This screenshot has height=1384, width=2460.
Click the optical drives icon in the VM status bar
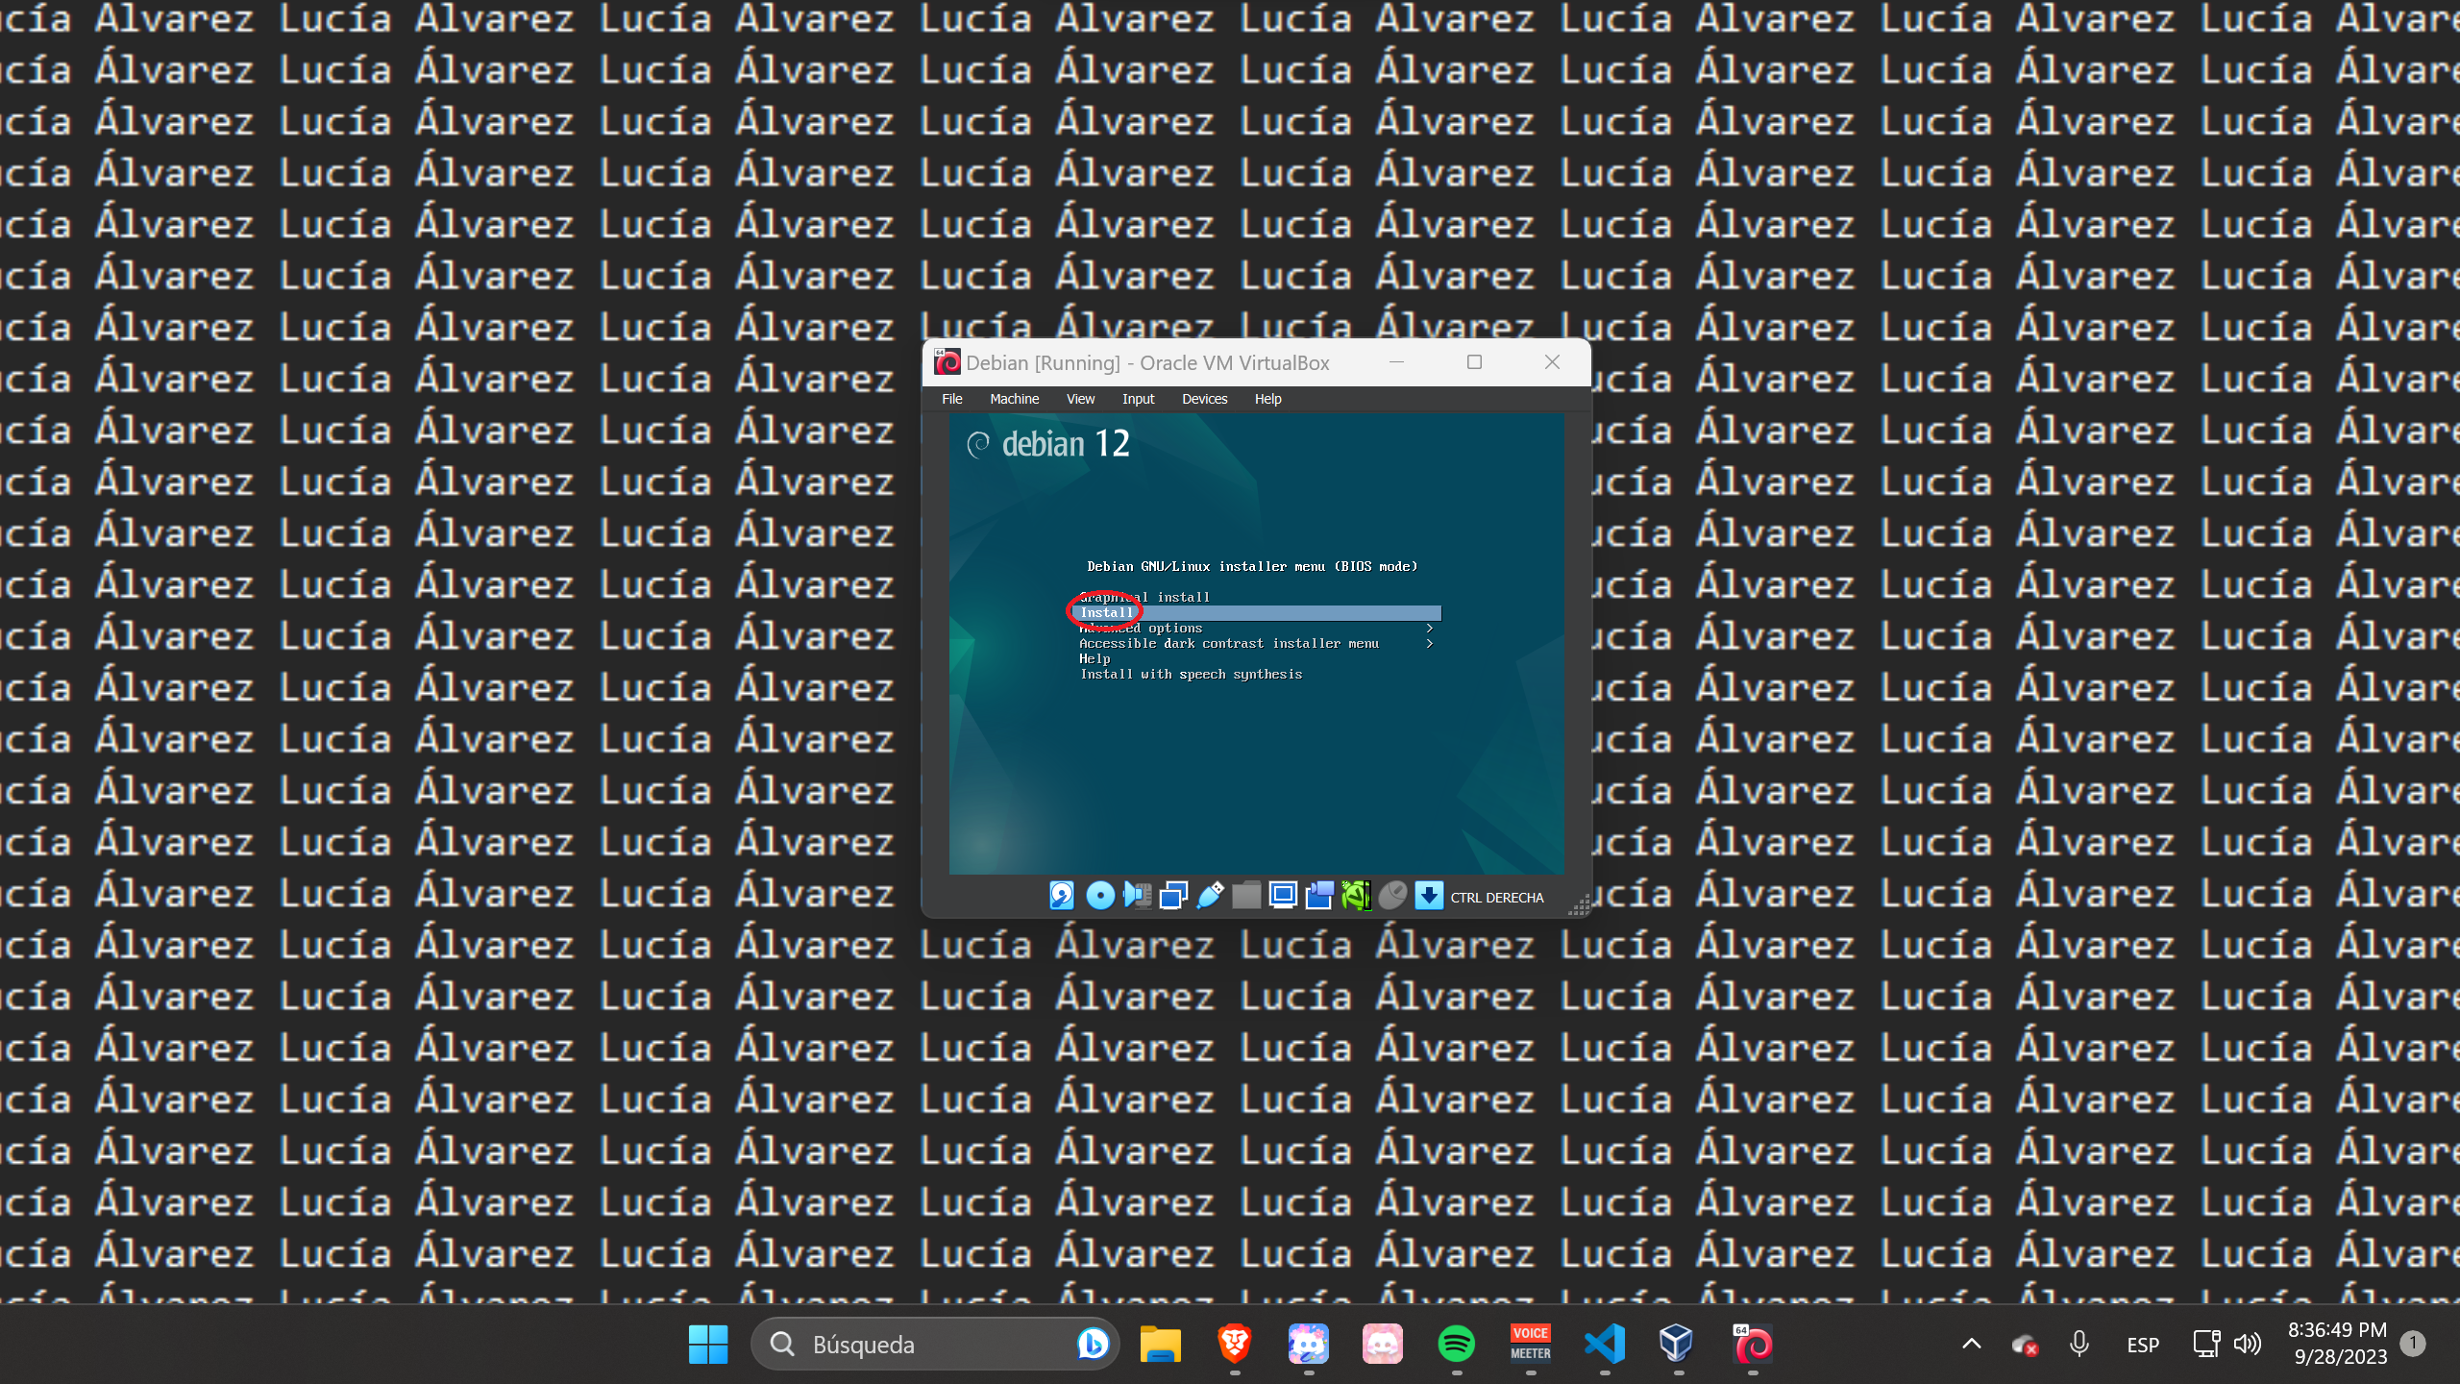pyautogui.click(x=1099, y=897)
